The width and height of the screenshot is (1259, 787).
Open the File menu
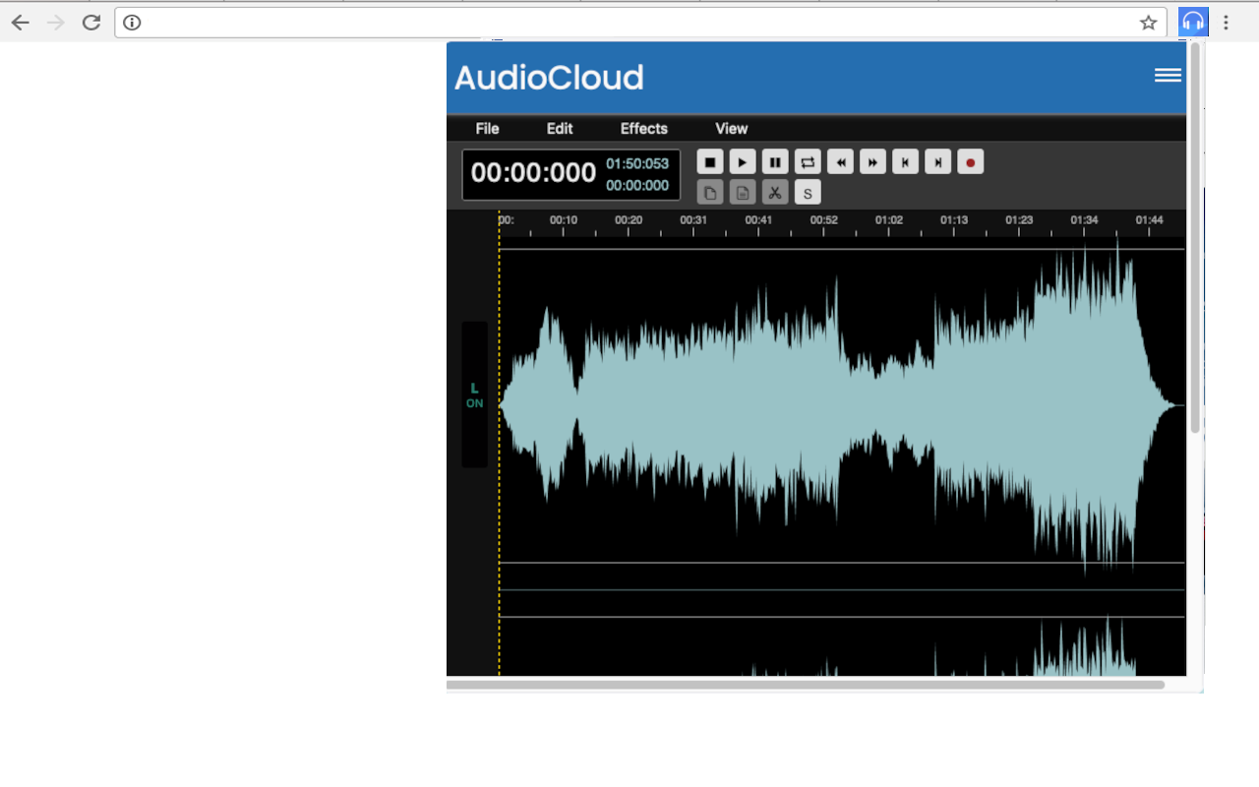coord(487,128)
